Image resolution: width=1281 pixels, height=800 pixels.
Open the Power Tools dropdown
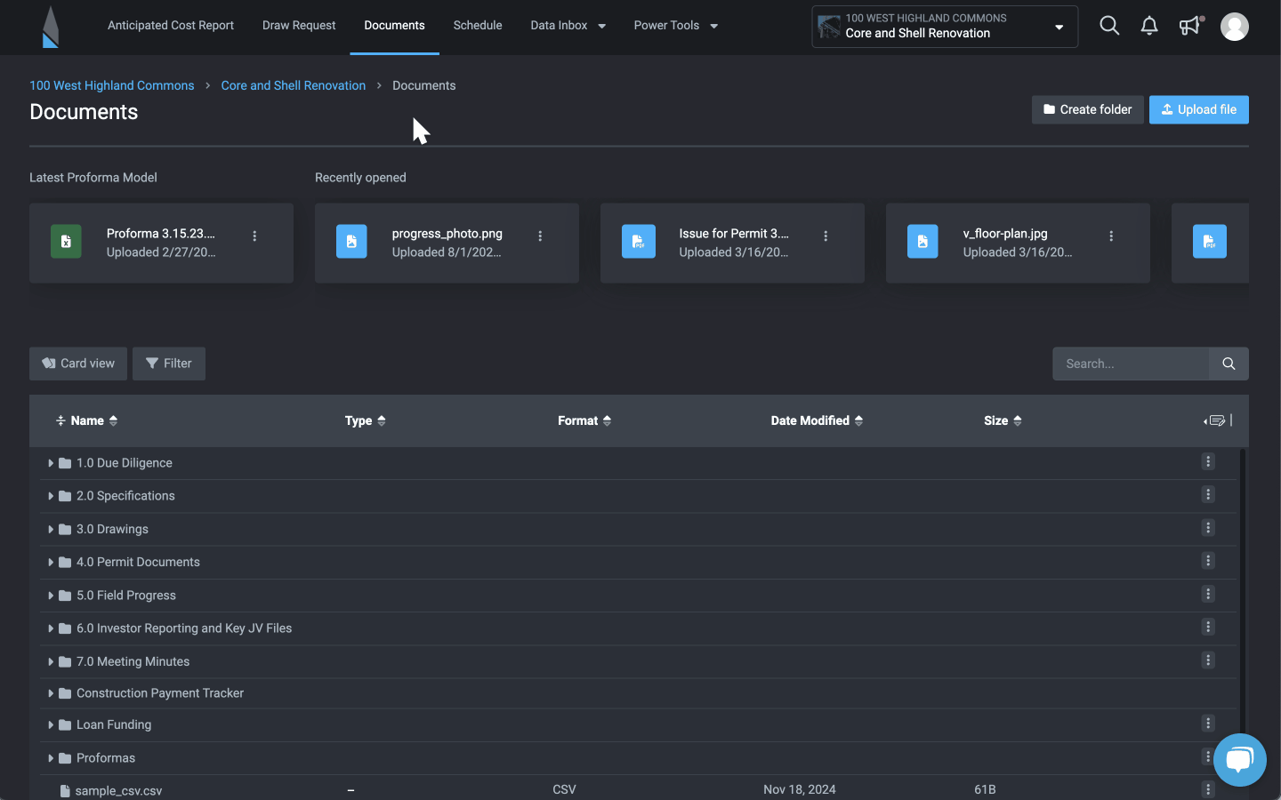[x=676, y=26]
